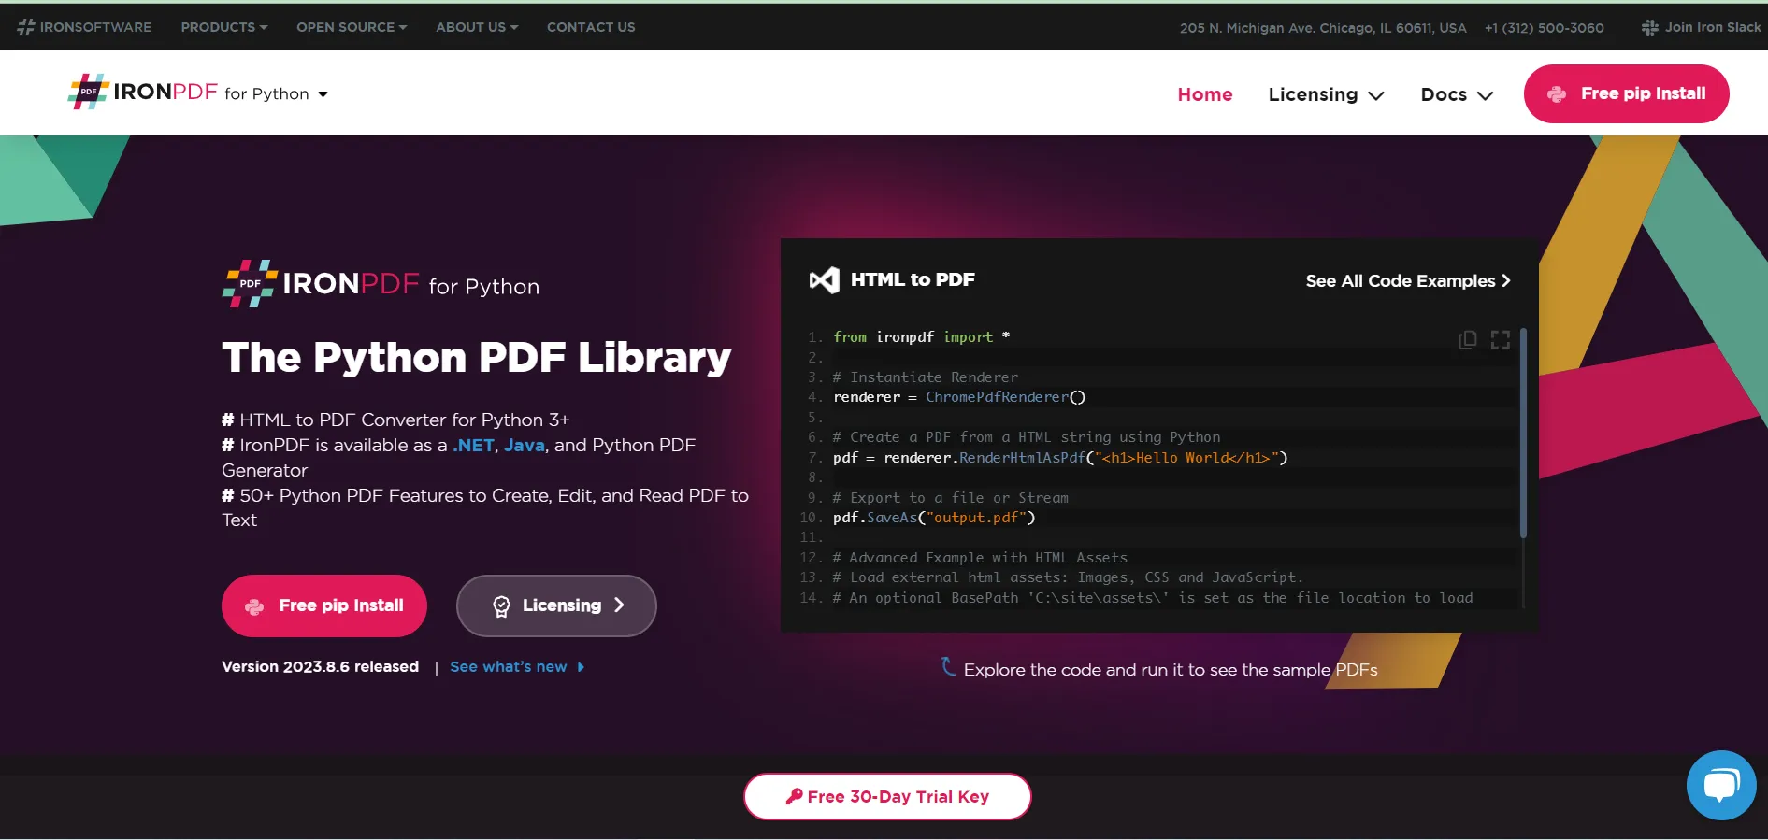The image size is (1768, 840).
Task: Open the PRODUCTS dropdown menu
Action: pyautogui.click(x=224, y=27)
